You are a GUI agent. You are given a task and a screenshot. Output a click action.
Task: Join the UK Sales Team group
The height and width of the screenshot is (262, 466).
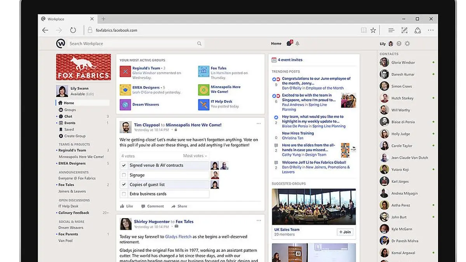click(x=345, y=232)
